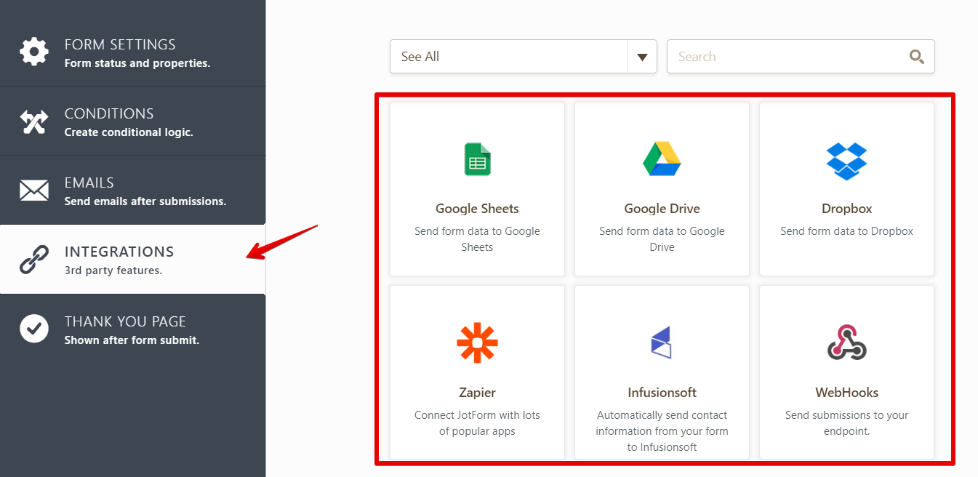Click 'Connect JotForm with lots of popular apps'
978x477 pixels.
pyautogui.click(x=478, y=423)
